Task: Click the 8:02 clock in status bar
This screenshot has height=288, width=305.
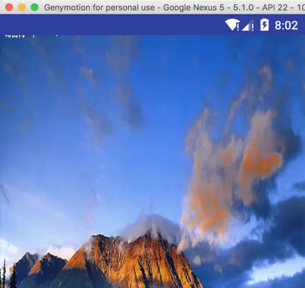Action: click(287, 25)
